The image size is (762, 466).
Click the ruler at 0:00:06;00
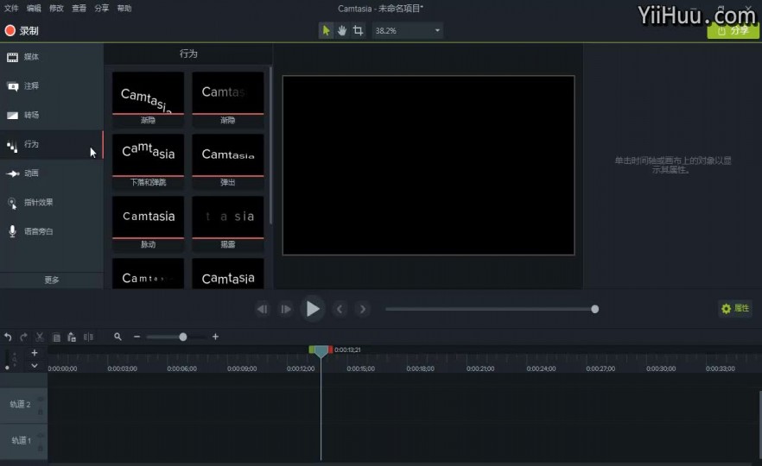point(181,369)
